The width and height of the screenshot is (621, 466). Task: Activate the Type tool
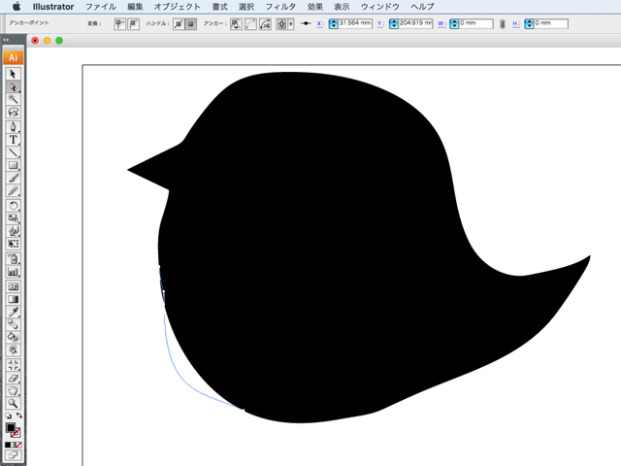[14, 140]
